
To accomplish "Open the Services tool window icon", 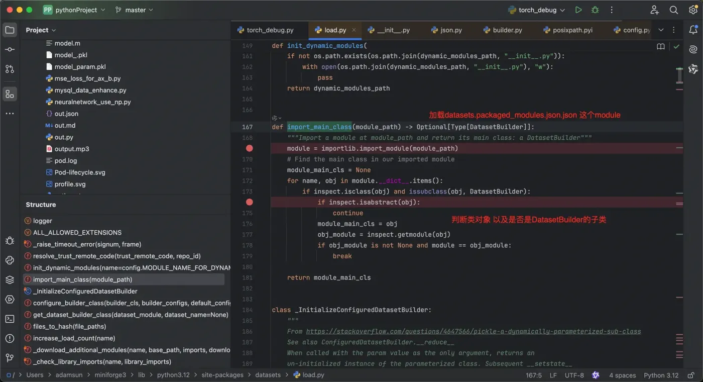I will pyautogui.click(x=10, y=300).
